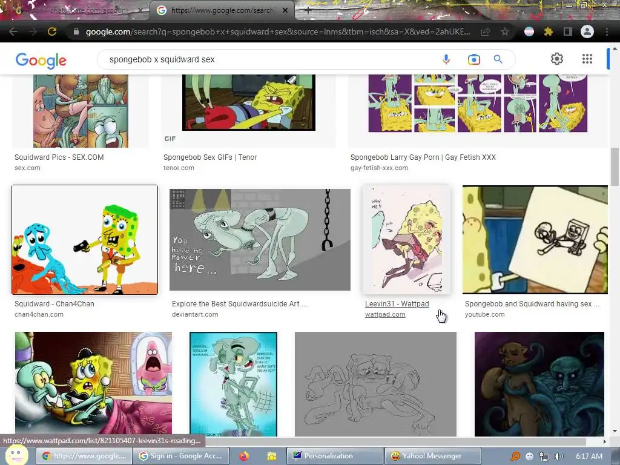Viewport: 620px width, 465px height.
Task: Open network status tray icon
Action: [x=544, y=457]
